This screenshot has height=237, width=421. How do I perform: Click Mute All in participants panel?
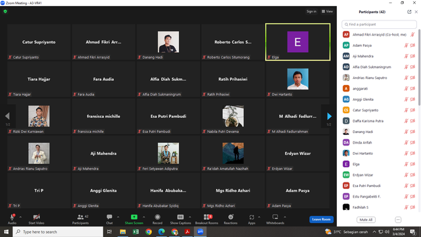point(366,220)
